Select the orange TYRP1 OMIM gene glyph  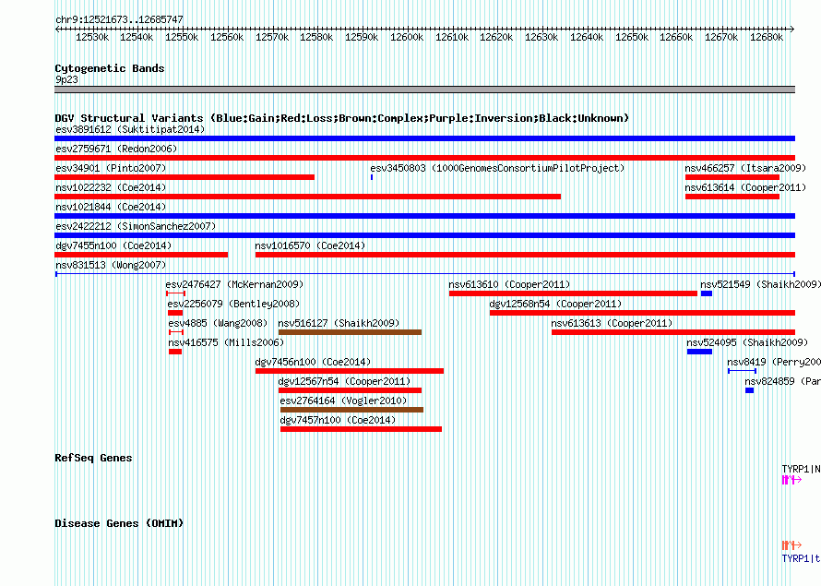coord(791,545)
